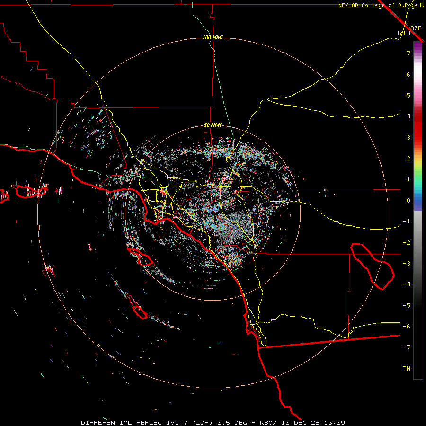Click the 100 NMI range ring label

pyautogui.click(x=213, y=37)
